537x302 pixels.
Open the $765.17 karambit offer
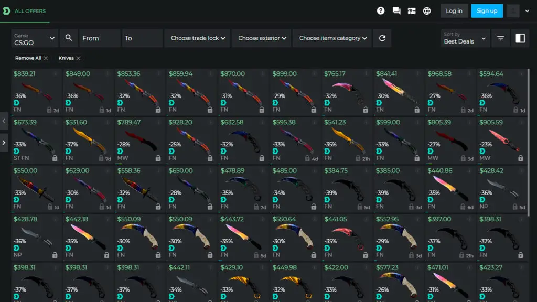coord(347,92)
